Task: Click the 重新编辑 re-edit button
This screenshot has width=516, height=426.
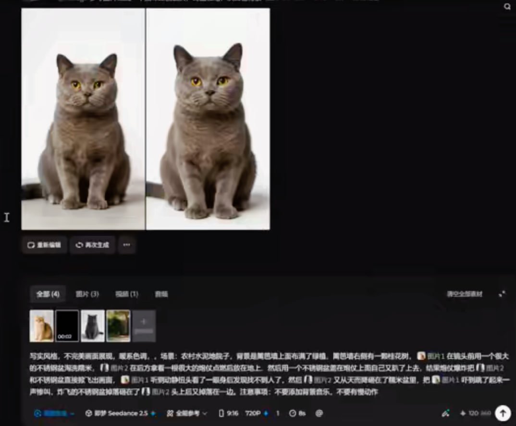Action: [44, 245]
